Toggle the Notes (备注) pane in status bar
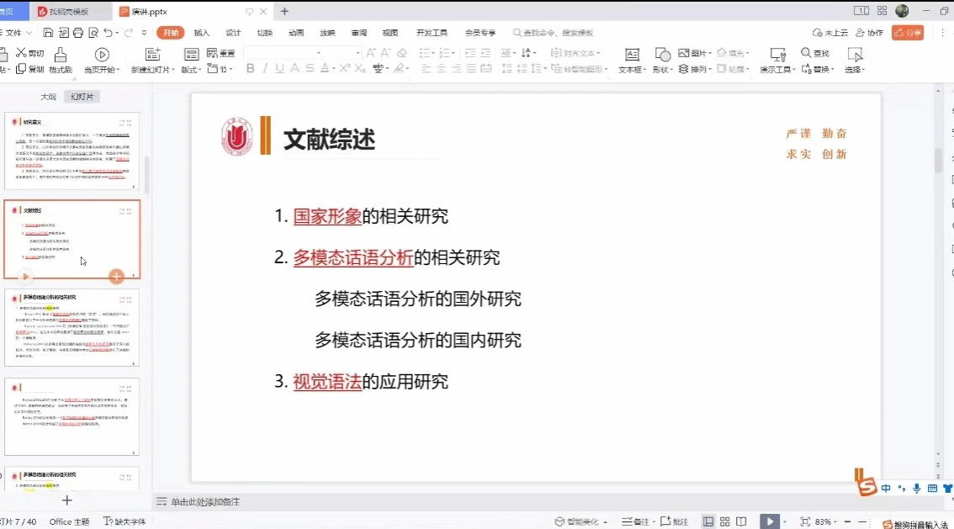 (x=636, y=522)
